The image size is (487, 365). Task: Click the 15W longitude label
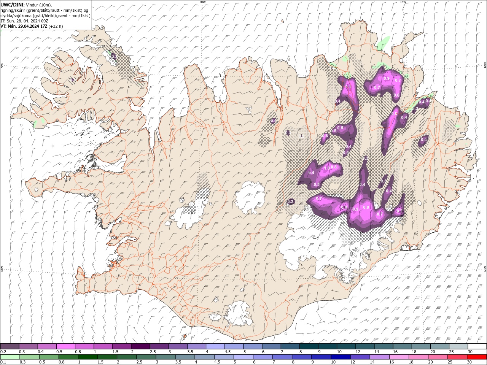[x=403, y=2]
